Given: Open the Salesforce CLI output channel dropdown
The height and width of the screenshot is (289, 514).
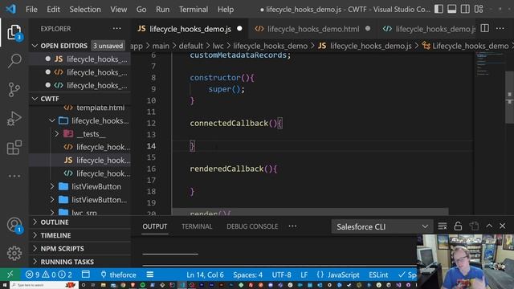Looking at the screenshot, I should tap(382, 226).
